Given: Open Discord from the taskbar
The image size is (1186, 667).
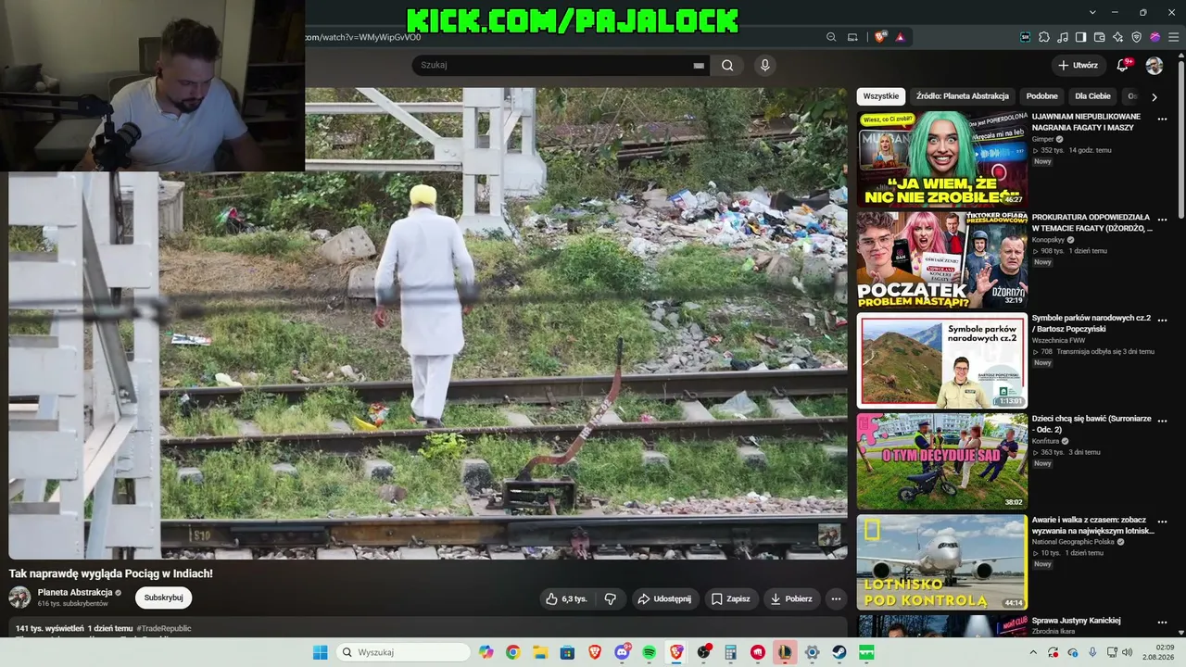Looking at the screenshot, I should [x=622, y=652].
